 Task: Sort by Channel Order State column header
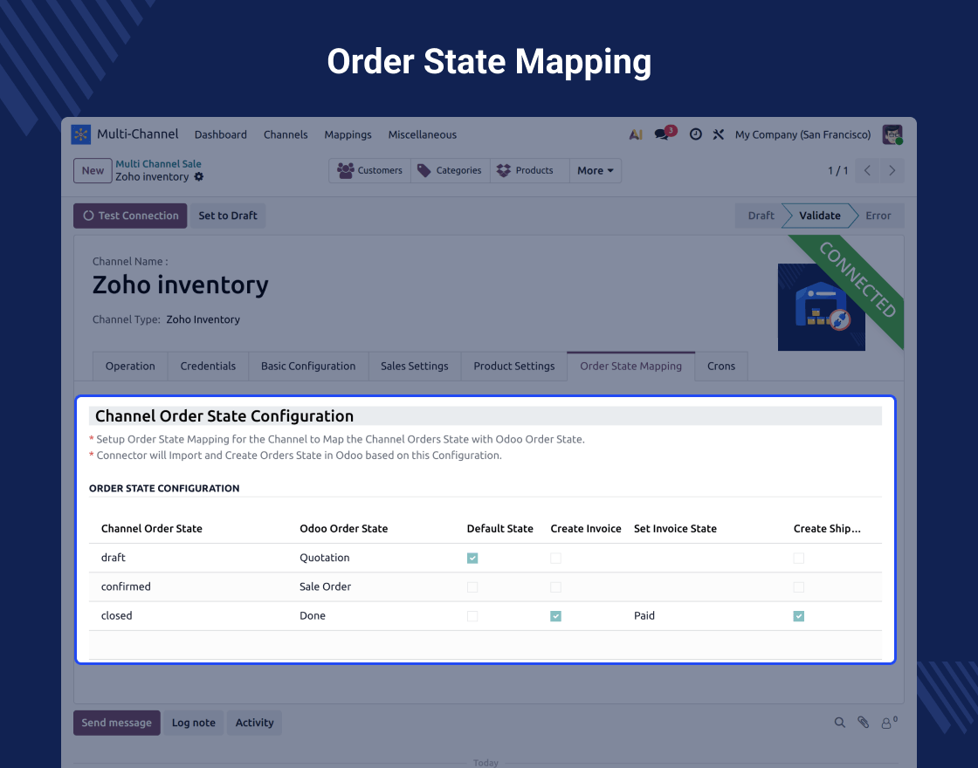(152, 529)
